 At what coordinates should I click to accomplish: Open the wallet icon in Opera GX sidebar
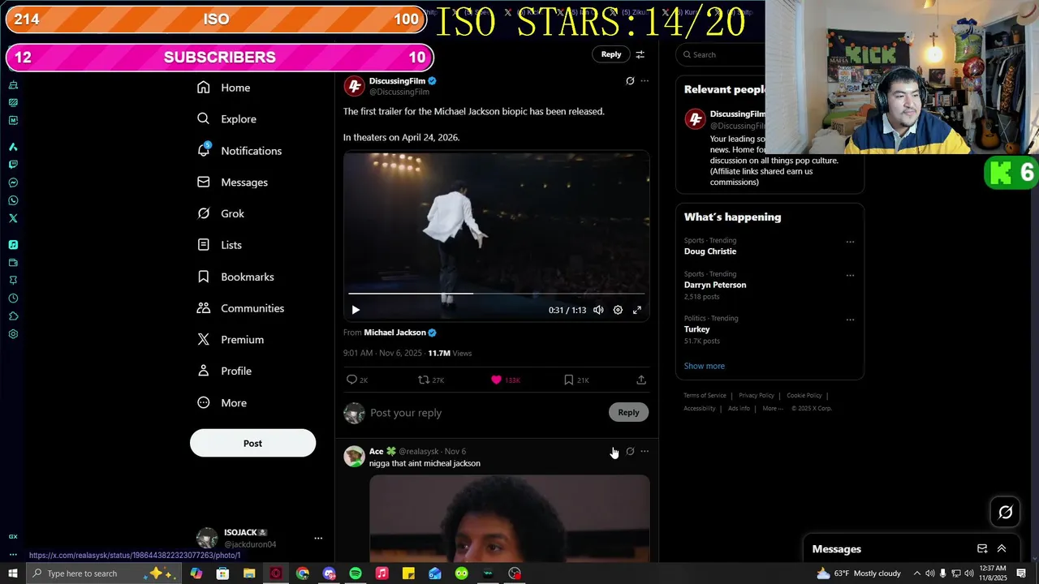(13, 263)
